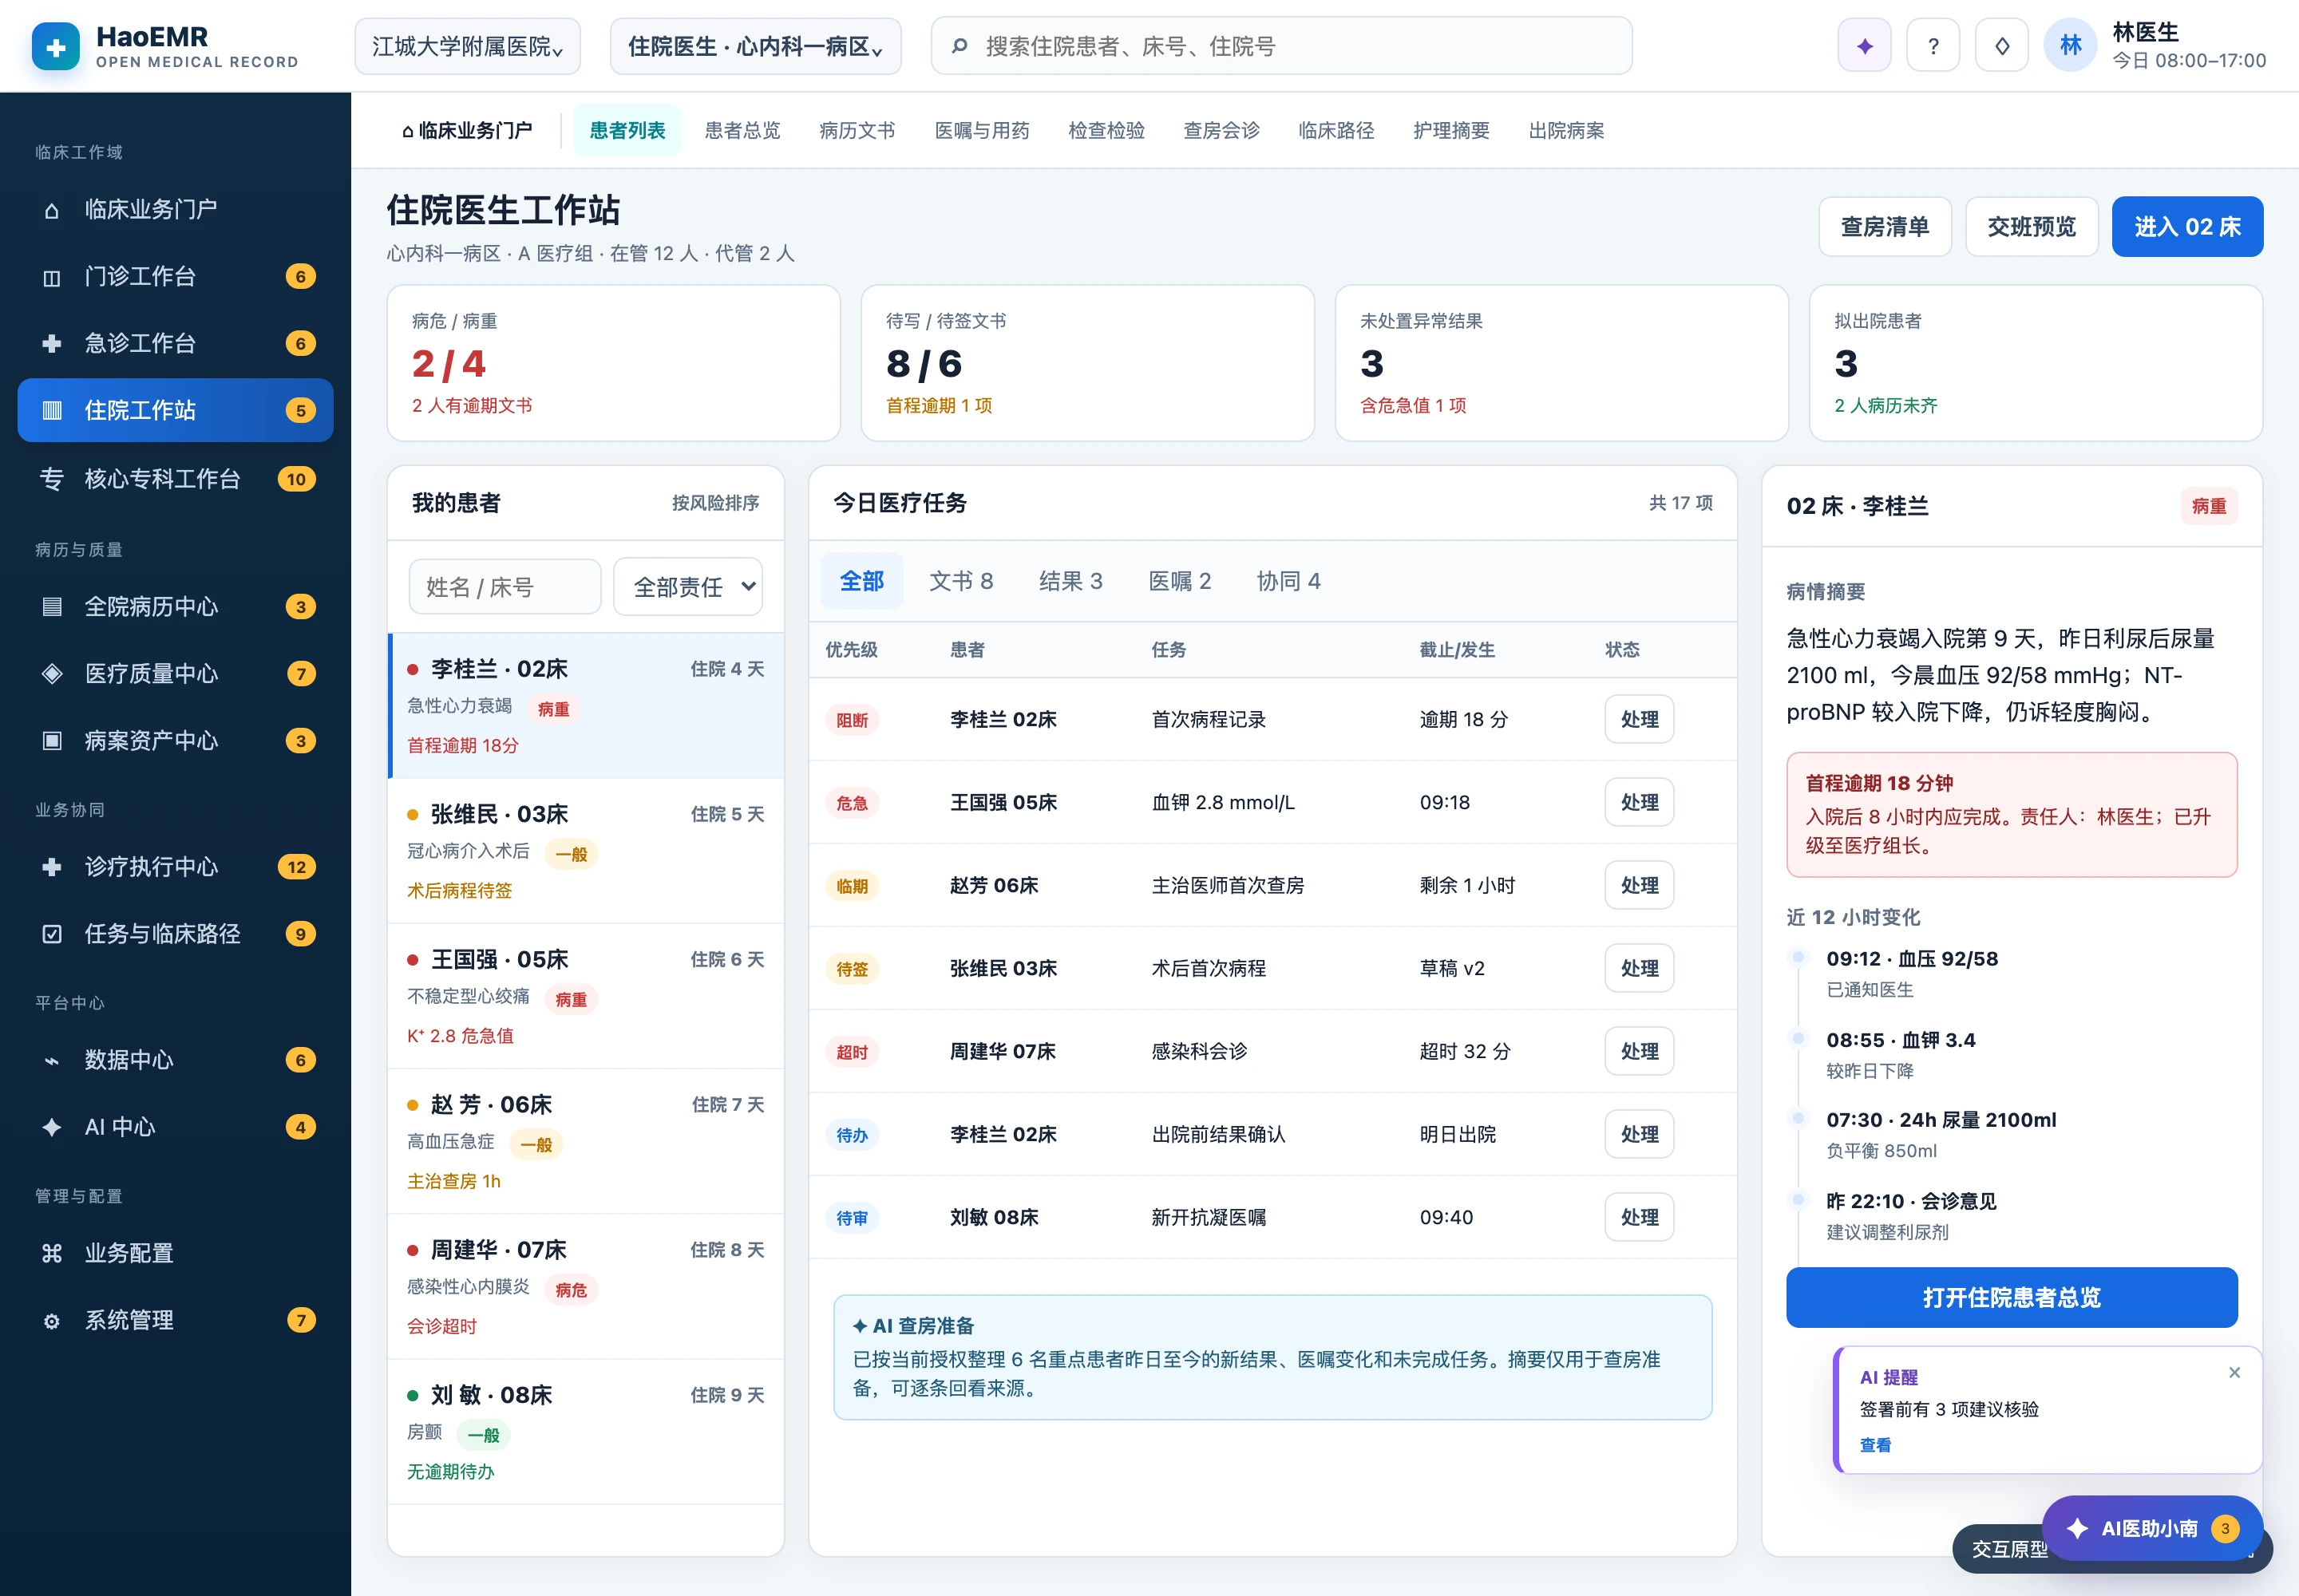
Task: Click the 门诊工作台 sidebar icon
Action: (52, 277)
